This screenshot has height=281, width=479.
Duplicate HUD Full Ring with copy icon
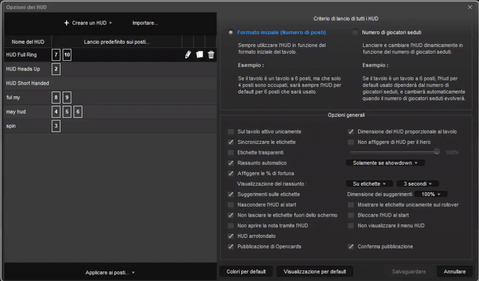click(199, 55)
